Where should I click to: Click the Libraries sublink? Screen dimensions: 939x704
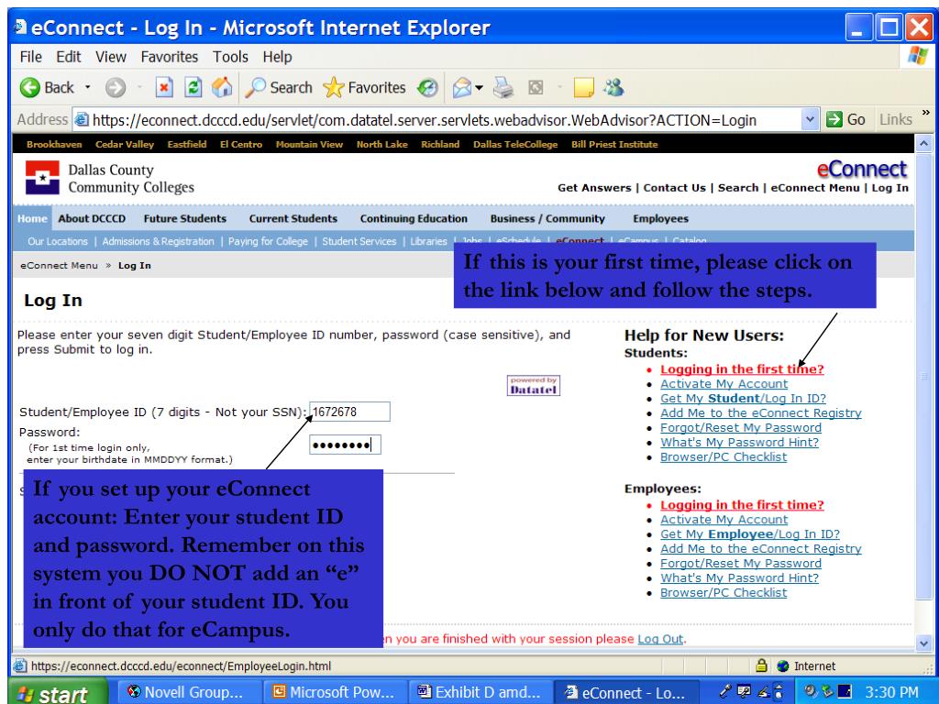click(x=429, y=241)
